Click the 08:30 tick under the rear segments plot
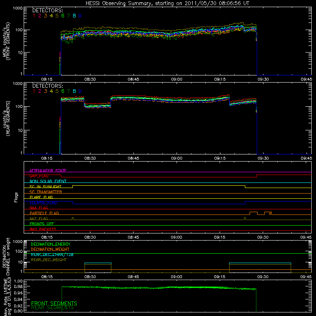 click(x=90, y=158)
